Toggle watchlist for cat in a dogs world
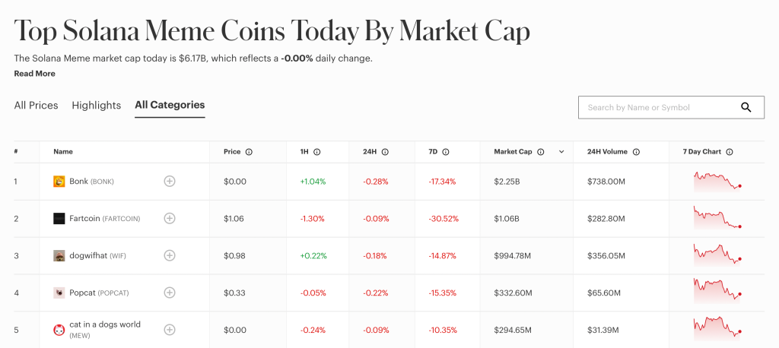 tap(170, 330)
